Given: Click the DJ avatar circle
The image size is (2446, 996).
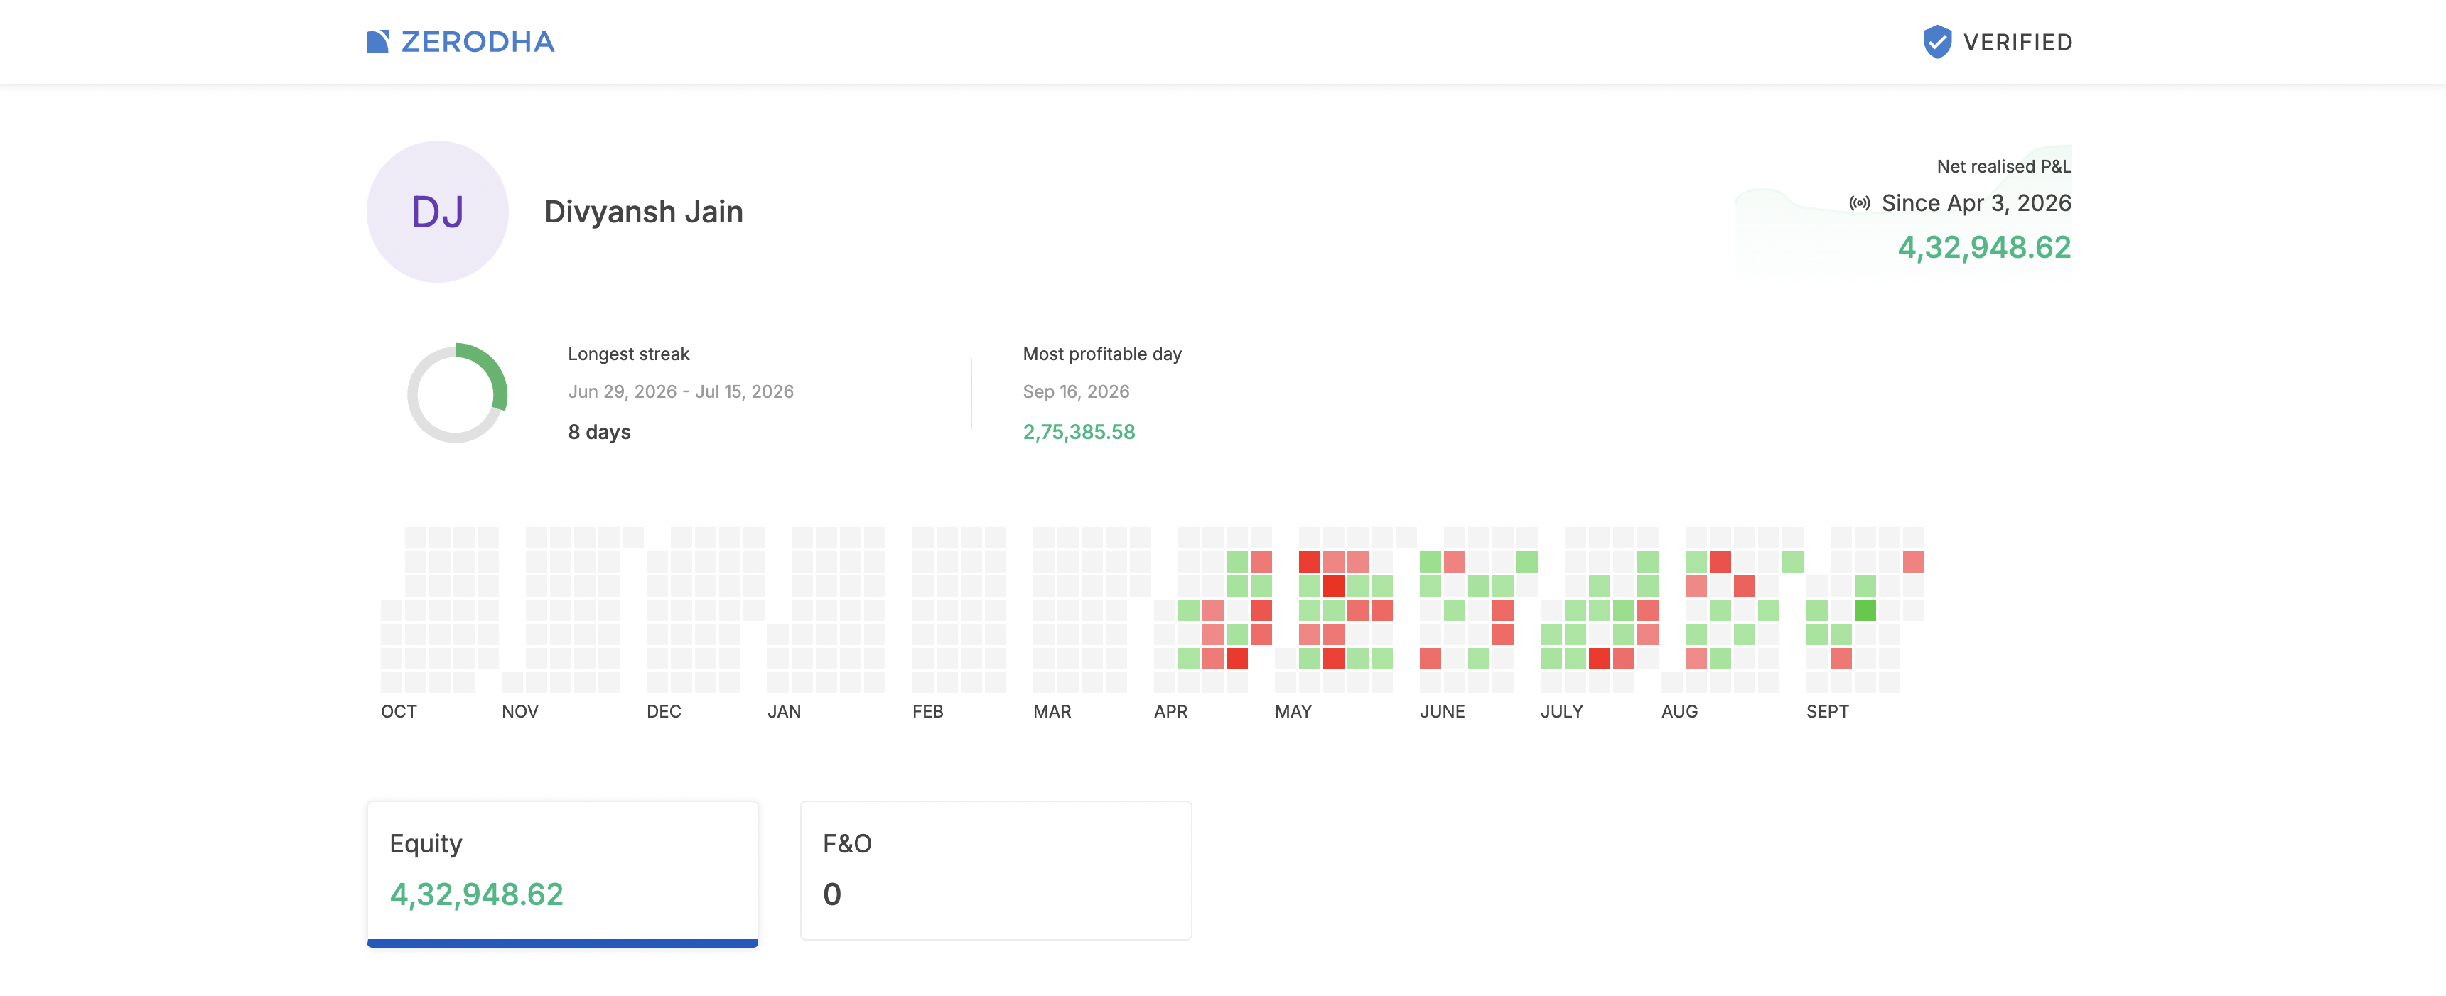Looking at the screenshot, I should [x=438, y=212].
